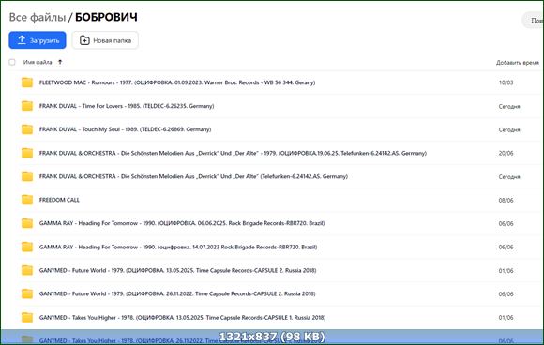The width and height of the screenshot is (544, 345).
Task: Open folder icon of FLEETWOOD MAC Rumours
Action: (x=27, y=82)
